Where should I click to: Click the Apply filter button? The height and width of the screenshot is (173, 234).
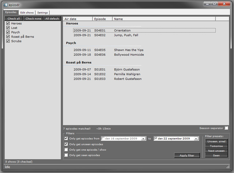click(187, 155)
